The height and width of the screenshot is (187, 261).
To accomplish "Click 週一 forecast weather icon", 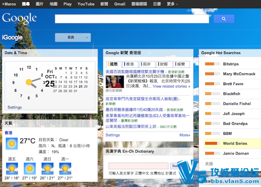I will click(65, 168).
